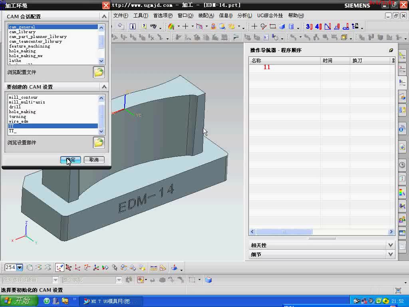Click the 取消 cancel button
Screen dimensions: 409x307
[94, 160]
